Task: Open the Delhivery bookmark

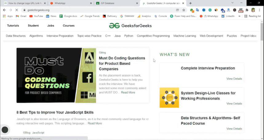Action: pyautogui.click(x=110, y=16)
